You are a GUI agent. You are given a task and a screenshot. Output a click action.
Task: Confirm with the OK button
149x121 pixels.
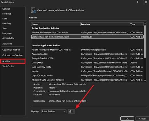click(127, 118)
